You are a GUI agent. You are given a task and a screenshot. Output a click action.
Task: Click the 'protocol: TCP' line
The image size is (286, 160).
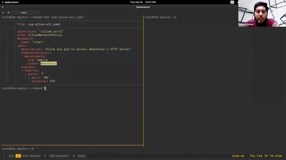(43, 81)
